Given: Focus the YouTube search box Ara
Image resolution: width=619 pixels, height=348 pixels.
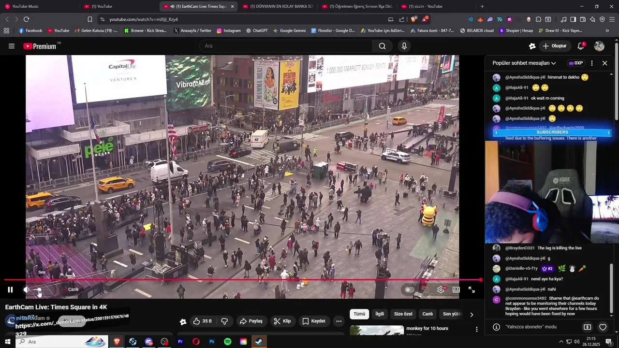Looking at the screenshot, I should (286, 46).
